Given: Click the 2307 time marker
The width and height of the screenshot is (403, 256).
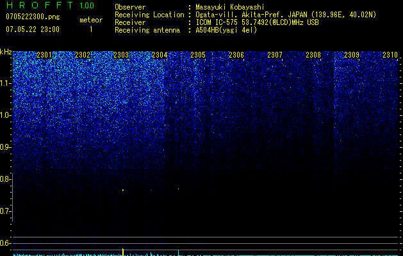Looking at the screenshot, I should 275,55.
